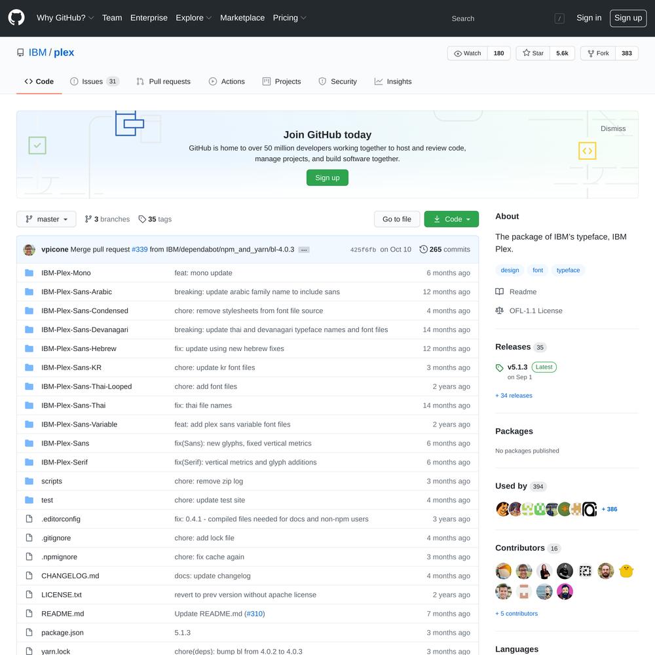The width and height of the screenshot is (655, 655).
Task: Go to Team page in header
Action: pyautogui.click(x=112, y=18)
